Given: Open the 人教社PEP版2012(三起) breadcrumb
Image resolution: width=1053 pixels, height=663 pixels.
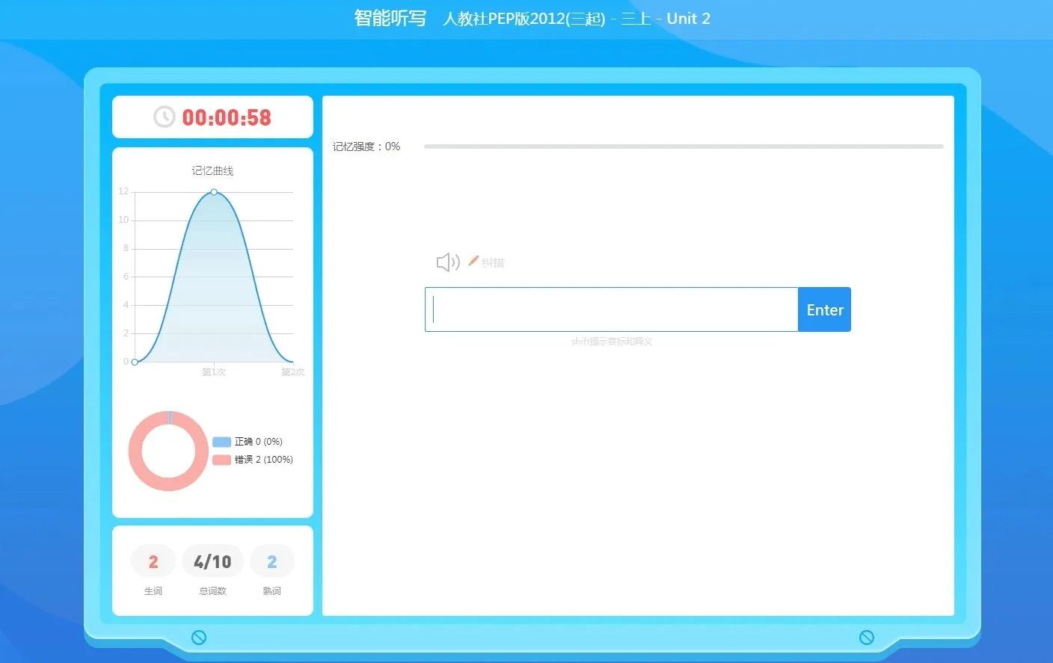Looking at the screenshot, I should pyautogui.click(x=524, y=19).
